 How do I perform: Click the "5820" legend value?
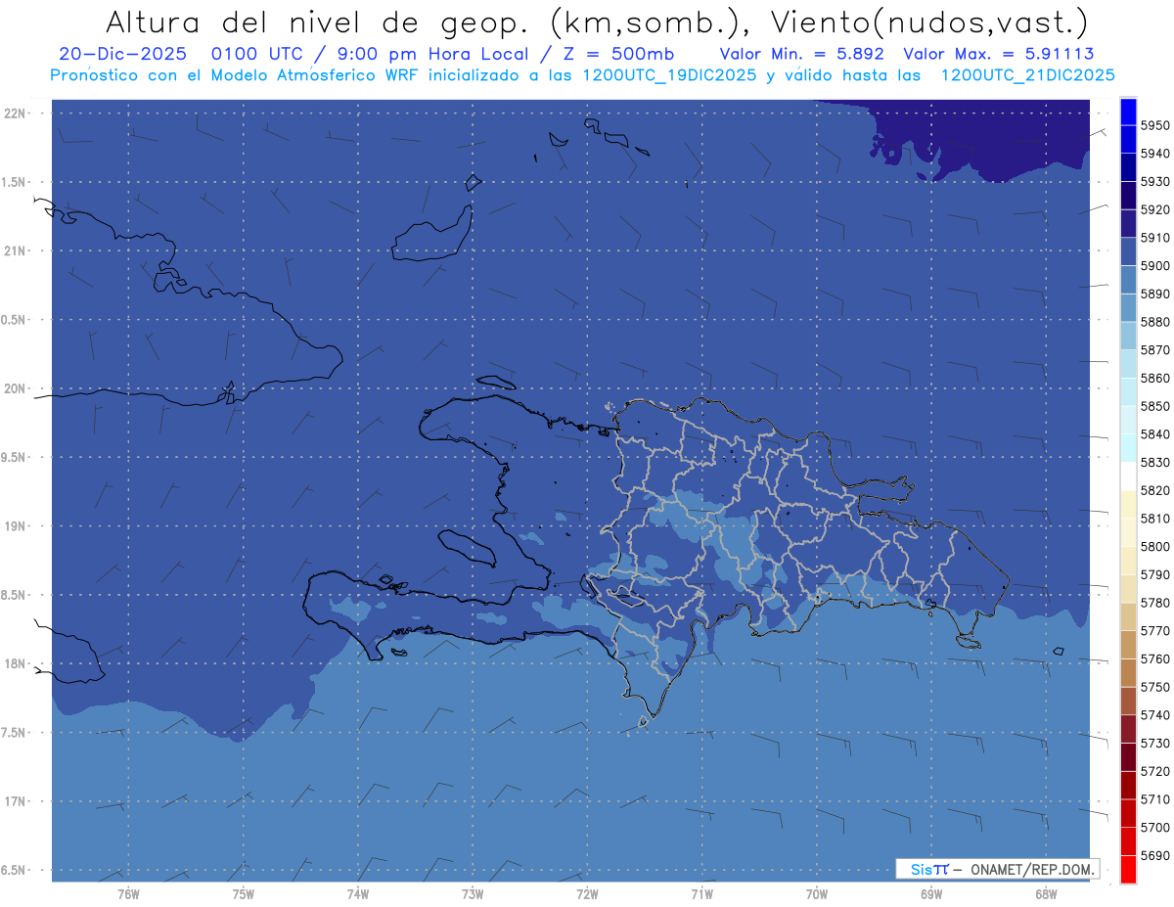tap(1154, 490)
